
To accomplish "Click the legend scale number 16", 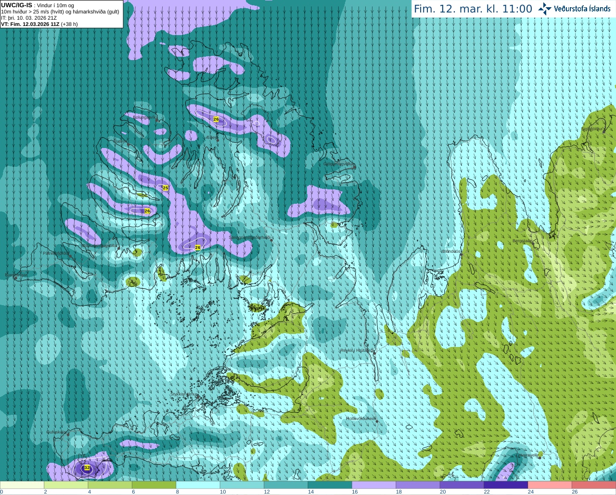I will click(355, 492).
